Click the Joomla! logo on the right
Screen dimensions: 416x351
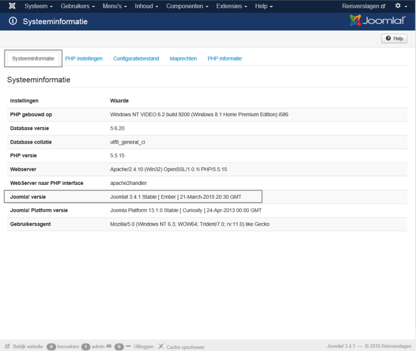[x=377, y=21]
